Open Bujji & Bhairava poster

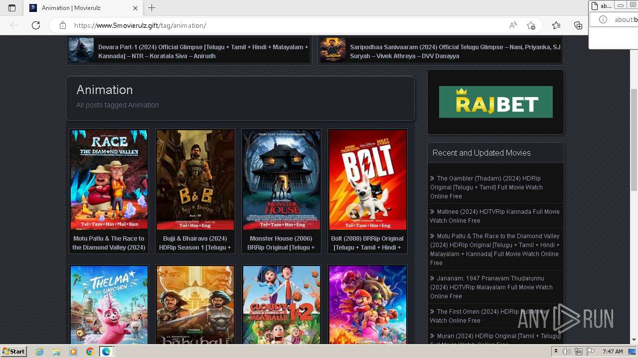(x=195, y=179)
